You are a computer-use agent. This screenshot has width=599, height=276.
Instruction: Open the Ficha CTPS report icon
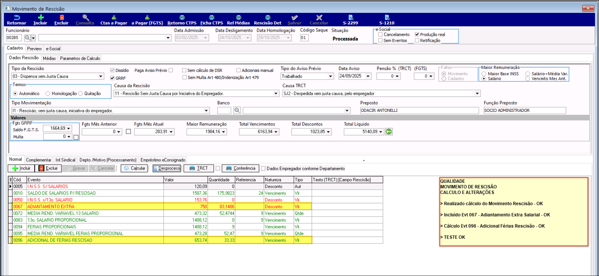(212, 18)
